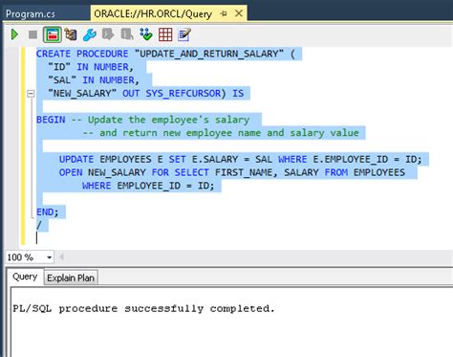Click "UPDATE_AND_RETURN_SALARY" procedure name

coord(209,54)
